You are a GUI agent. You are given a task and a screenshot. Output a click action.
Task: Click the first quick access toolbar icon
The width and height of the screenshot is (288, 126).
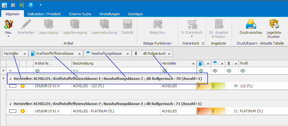[x=4, y=5]
